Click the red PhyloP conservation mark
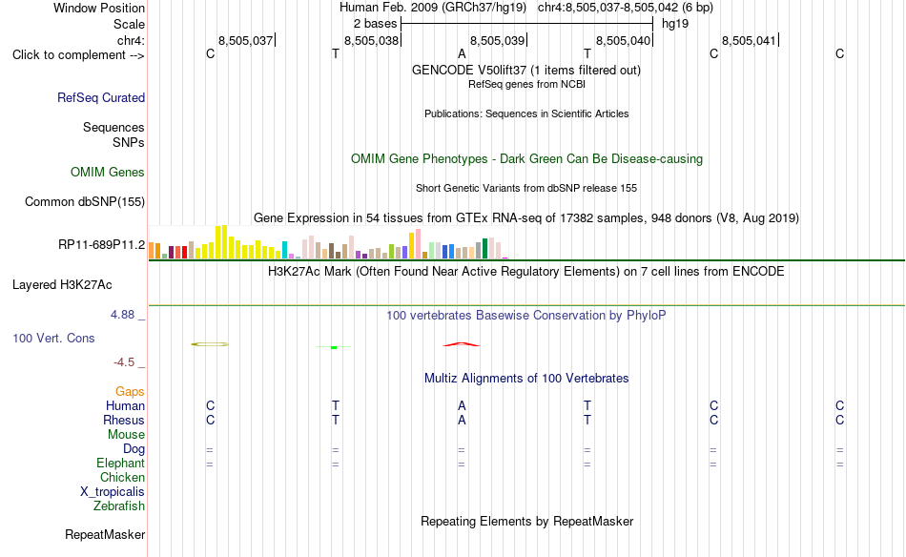The height and width of the screenshot is (557, 906). [x=461, y=344]
